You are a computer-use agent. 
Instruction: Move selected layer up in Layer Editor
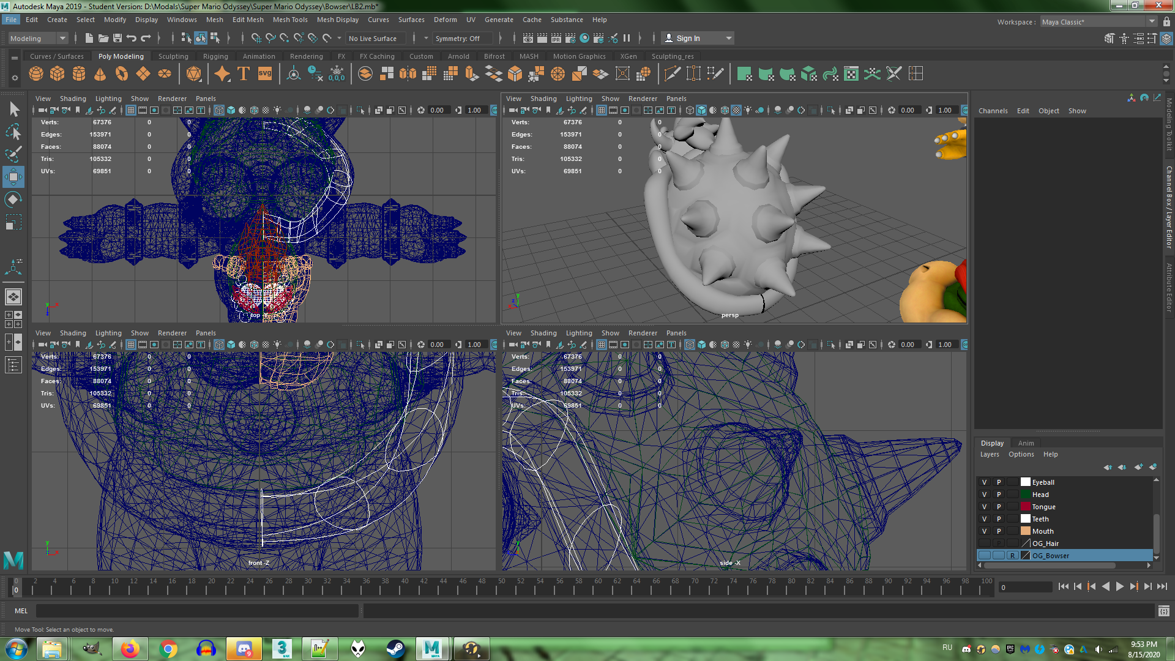click(1108, 467)
